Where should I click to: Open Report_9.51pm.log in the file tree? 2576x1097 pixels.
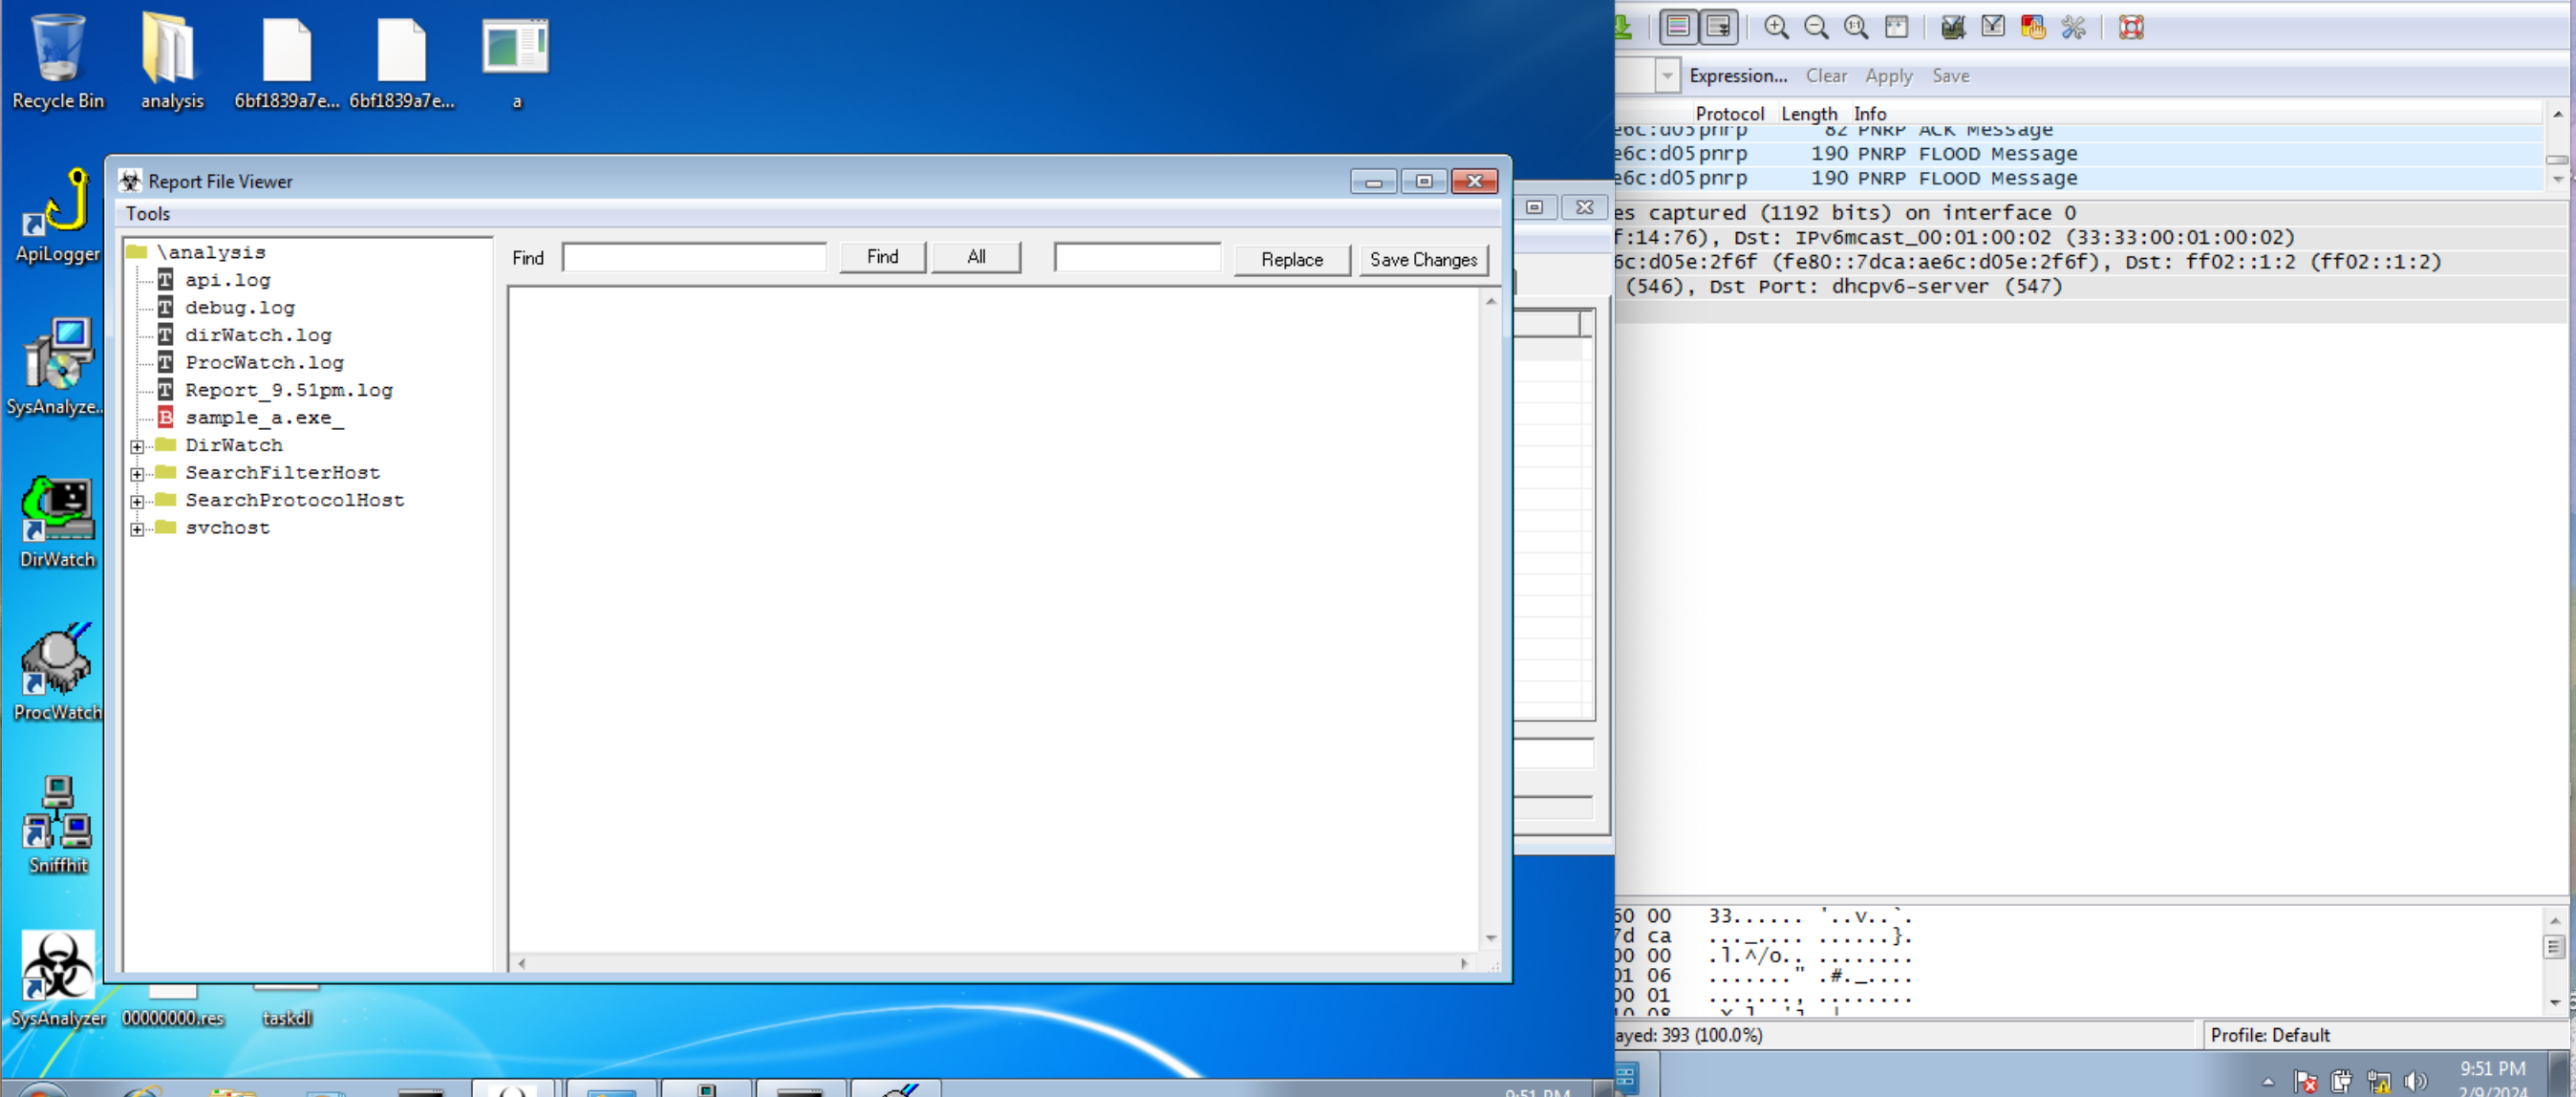click(x=288, y=391)
